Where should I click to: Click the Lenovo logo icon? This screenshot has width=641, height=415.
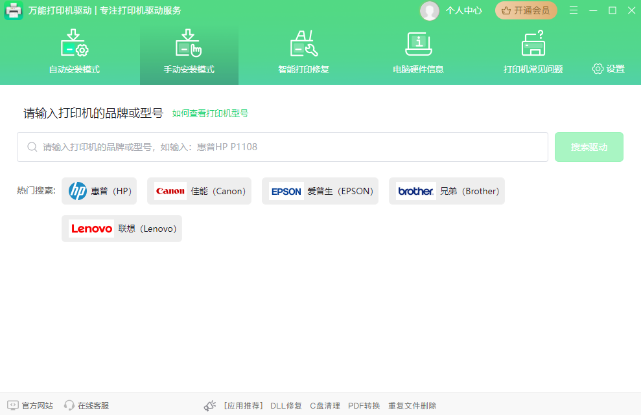click(x=91, y=229)
